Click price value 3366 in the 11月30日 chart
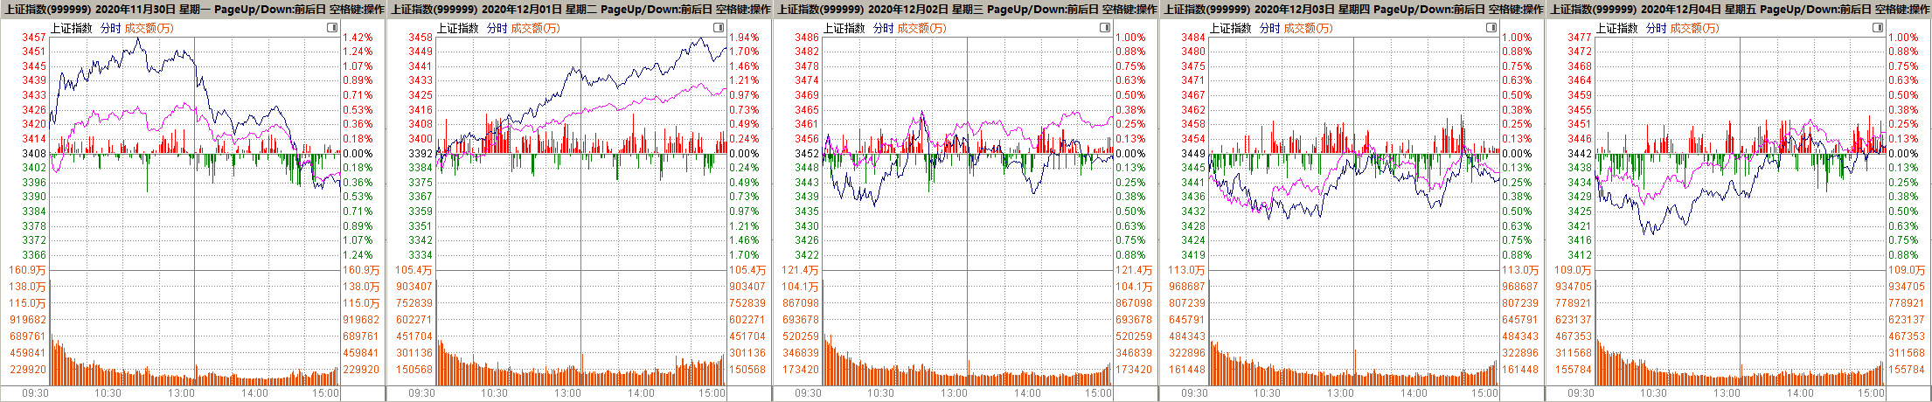The width and height of the screenshot is (1932, 402). point(34,255)
